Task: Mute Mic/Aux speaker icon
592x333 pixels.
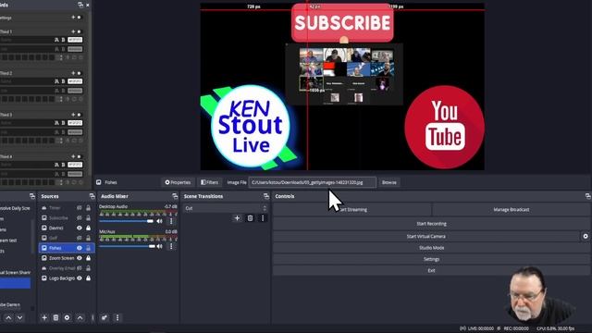Action: (160, 246)
